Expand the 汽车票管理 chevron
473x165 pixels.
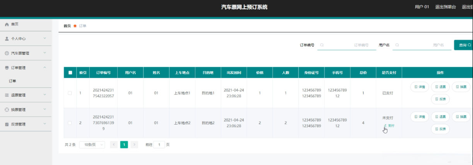(x=45, y=53)
